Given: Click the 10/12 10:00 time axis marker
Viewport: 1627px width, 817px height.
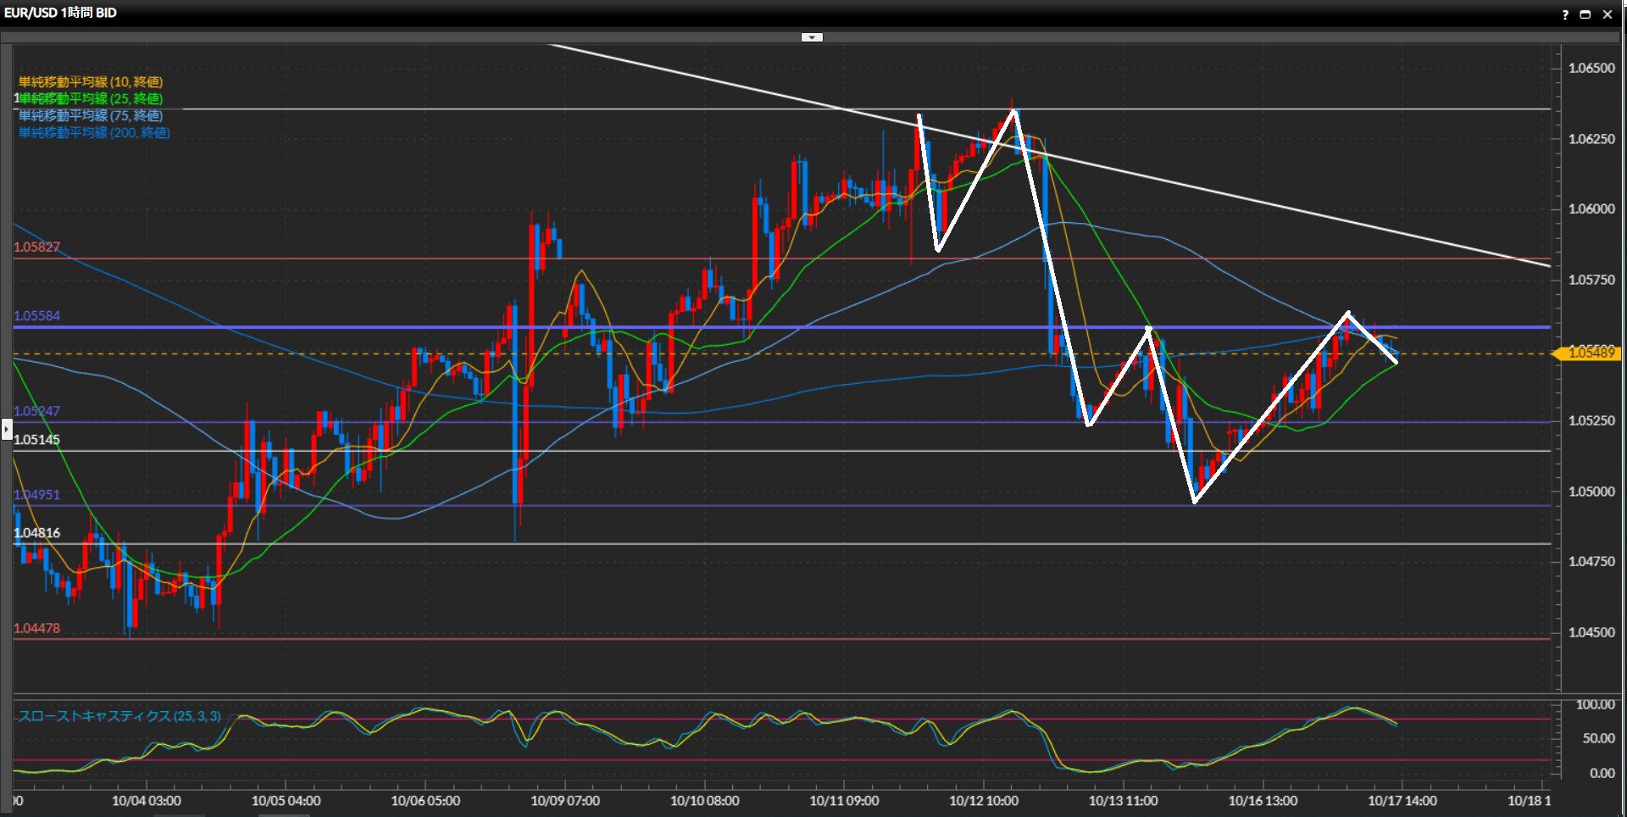Looking at the screenshot, I should point(984,801).
